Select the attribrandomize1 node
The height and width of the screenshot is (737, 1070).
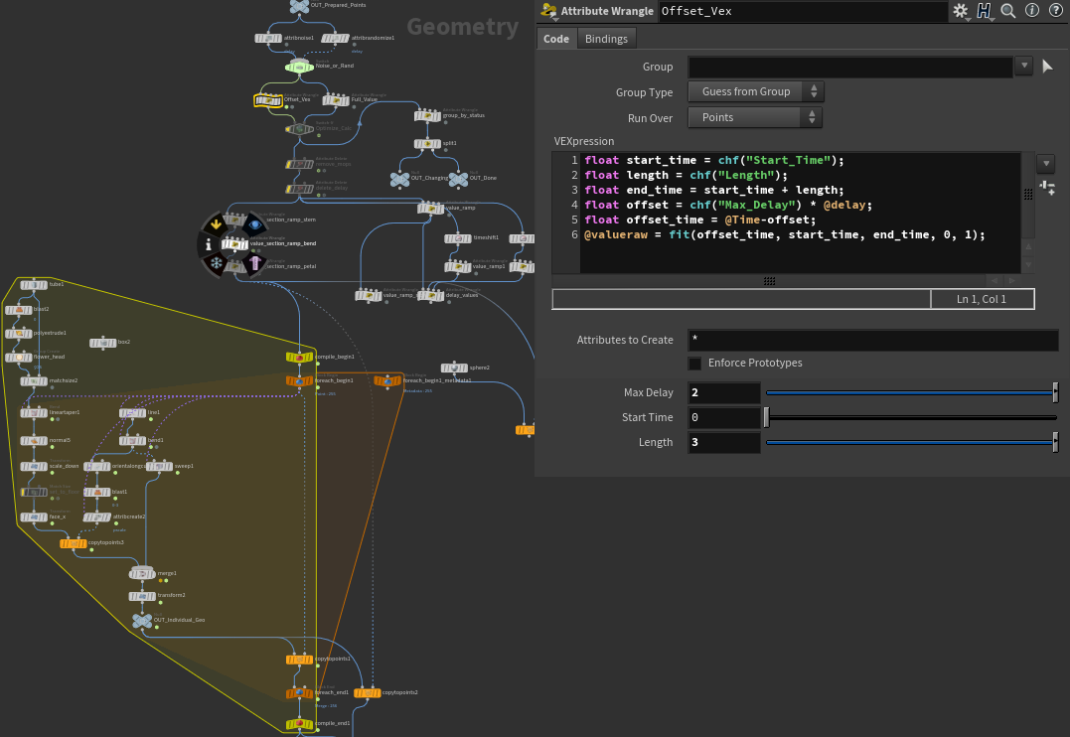click(x=335, y=38)
